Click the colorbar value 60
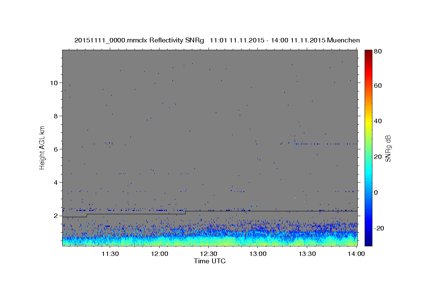Viewport: 442px width, 295px height. click(x=378, y=86)
